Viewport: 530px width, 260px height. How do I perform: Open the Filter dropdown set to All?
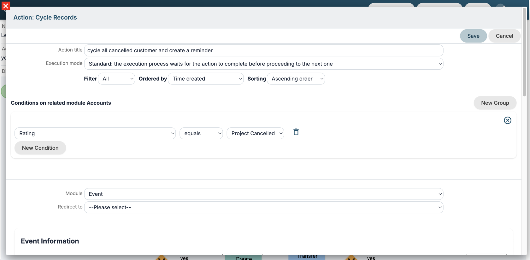pos(116,79)
